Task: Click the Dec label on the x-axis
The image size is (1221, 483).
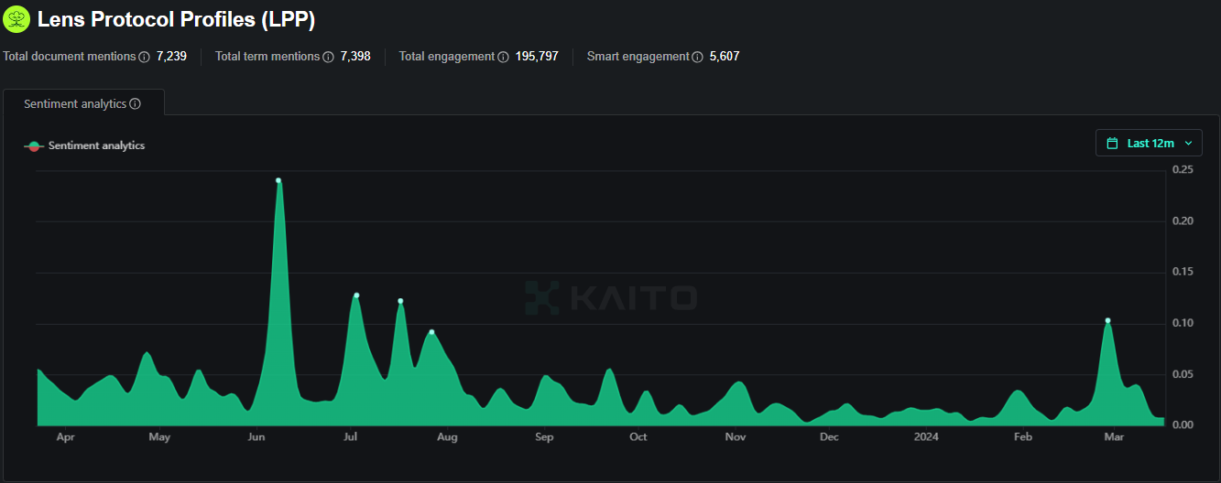Action: [829, 437]
